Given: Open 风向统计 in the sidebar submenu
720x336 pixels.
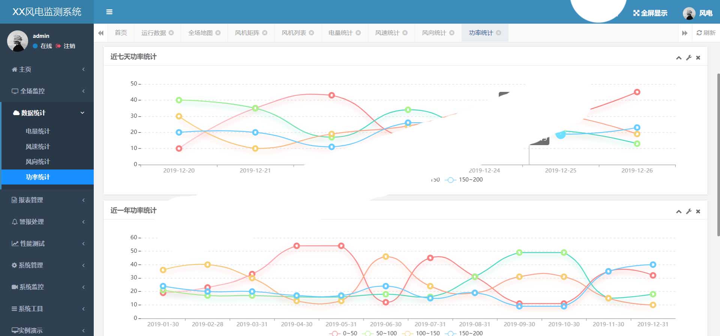Looking at the screenshot, I should [x=37, y=162].
